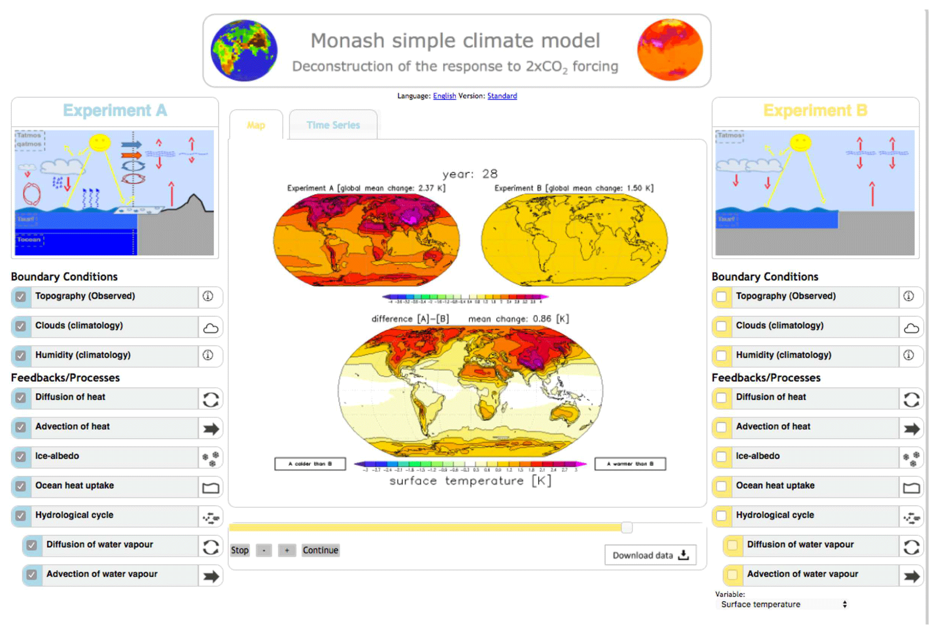Image resolution: width=938 pixels, height=634 pixels.
Task: Click the Download data button
Action: [650, 555]
